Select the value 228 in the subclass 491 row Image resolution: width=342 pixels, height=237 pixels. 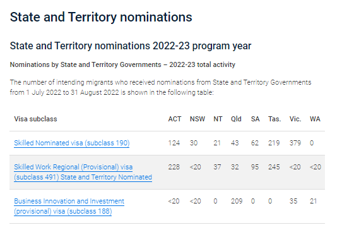pyautogui.click(x=174, y=167)
